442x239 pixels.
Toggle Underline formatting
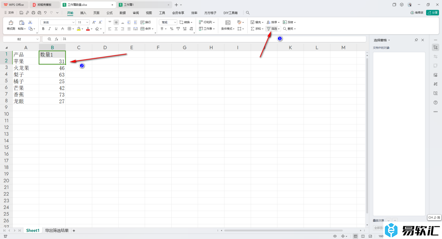(56, 29)
